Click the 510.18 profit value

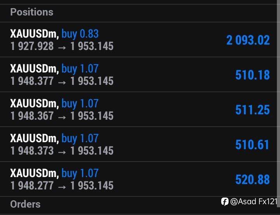point(252,75)
